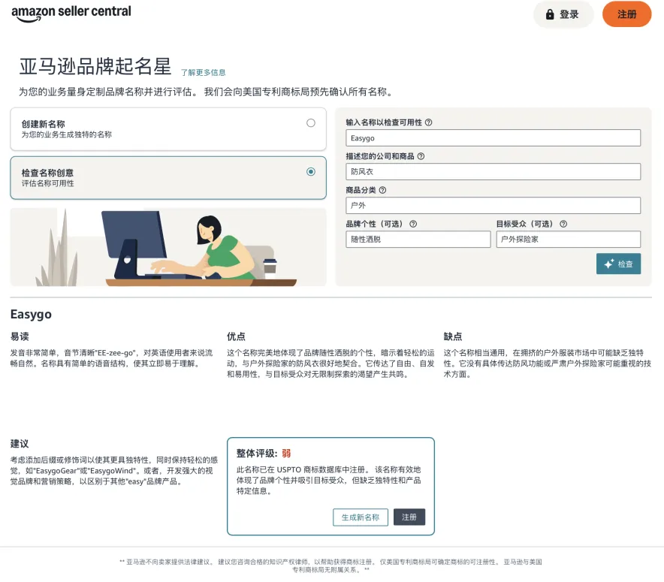Open the 了解更多信息 link
This screenshot has height=582, width=664.
[204, 72]
